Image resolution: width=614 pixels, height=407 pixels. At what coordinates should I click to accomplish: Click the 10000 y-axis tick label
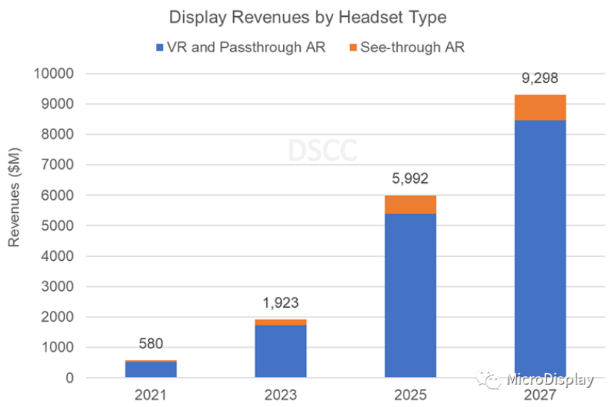tap(54, 73)
